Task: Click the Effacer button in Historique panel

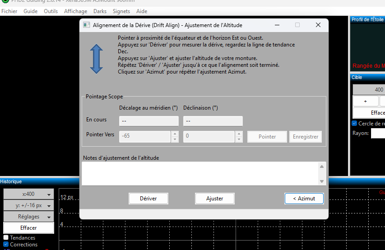Action: click(28, 227)
